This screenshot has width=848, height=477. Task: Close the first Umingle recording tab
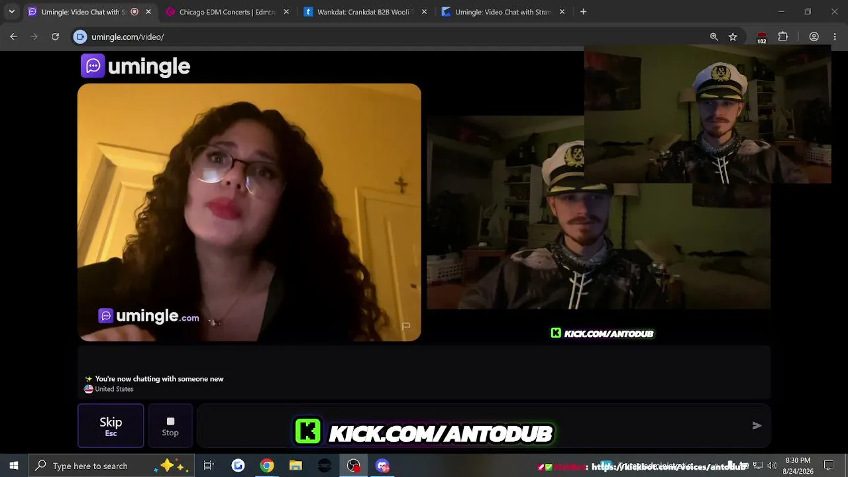pyautogui.click(x=148, y=12)
